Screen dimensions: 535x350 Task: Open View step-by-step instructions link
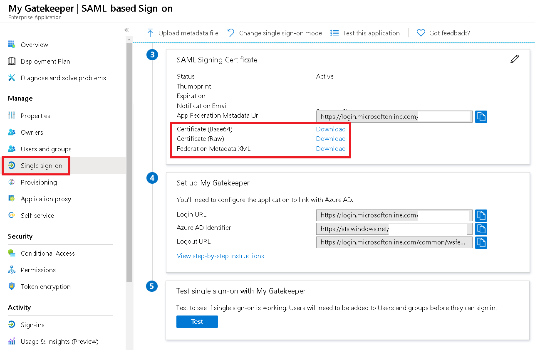(x=220, y=256)
